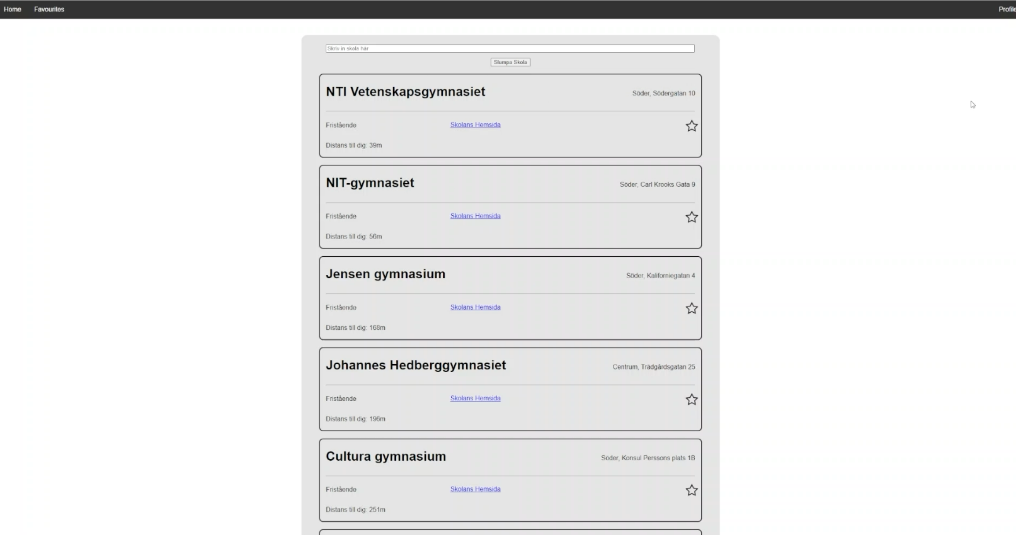
Task: Favourite NTI Vetenskapsgymnasiet with the star icon
Action: pyautogui.click(x=692, y=126)
